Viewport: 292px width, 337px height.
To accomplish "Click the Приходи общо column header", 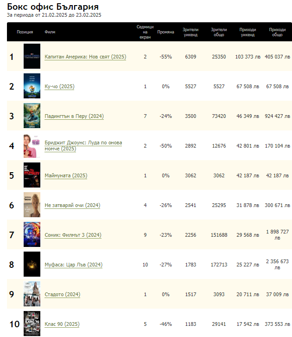I will [x=277, y=32].
